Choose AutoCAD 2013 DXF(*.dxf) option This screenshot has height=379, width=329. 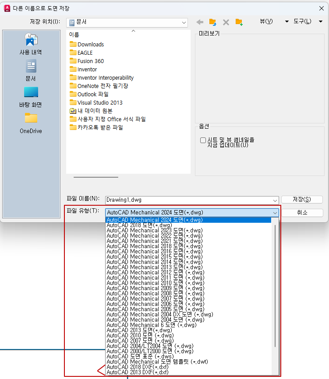click(188, 372)
